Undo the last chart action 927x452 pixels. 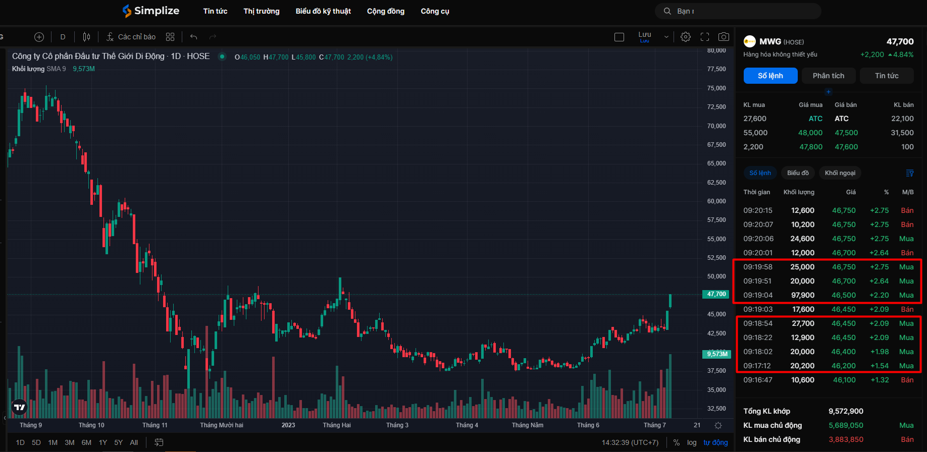tap(193, 37)
